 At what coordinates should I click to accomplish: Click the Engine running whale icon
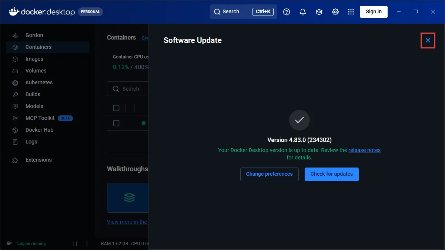pyautogui.click(x=9, y=243)
